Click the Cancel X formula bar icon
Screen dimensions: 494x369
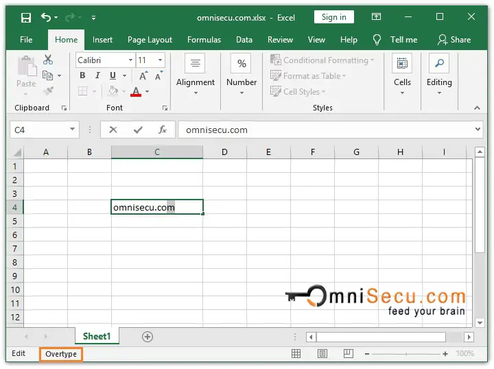tap(113, 130)
